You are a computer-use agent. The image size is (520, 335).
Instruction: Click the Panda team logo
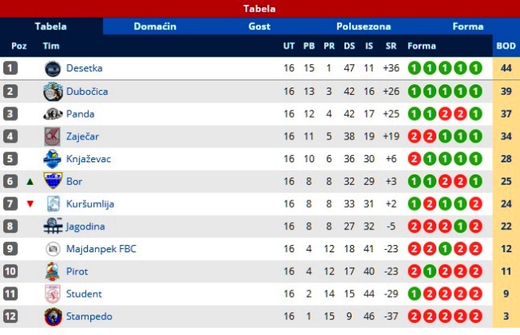[53, 114]
